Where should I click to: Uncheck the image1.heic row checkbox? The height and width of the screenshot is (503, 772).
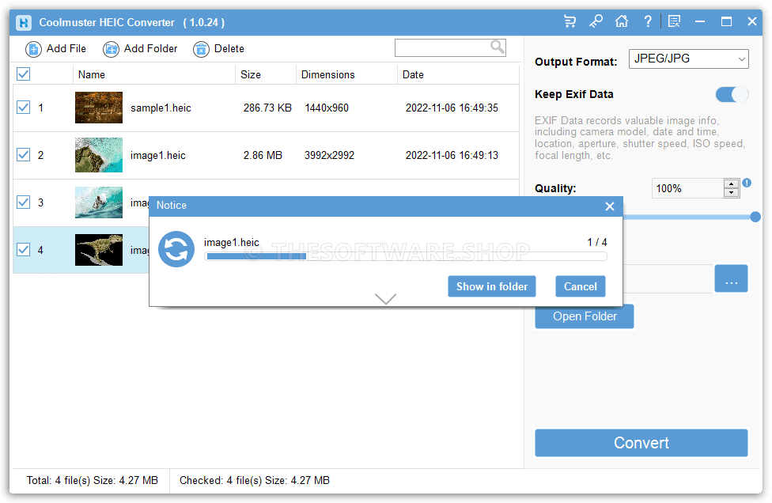pos(23,155)
